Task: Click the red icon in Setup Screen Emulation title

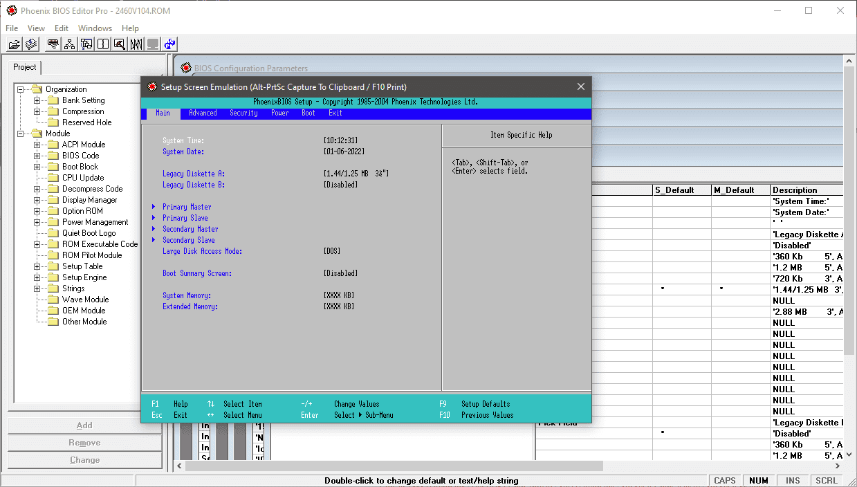Action: click(152, 86)
